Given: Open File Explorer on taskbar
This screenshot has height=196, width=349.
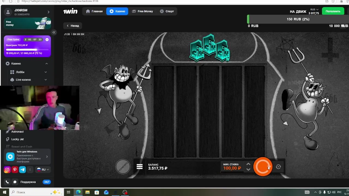Looking at the screenshot, I should 88,192.
